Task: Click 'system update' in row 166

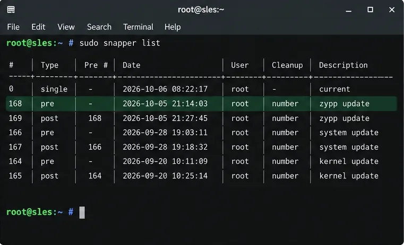Action: tap(349, 133)
